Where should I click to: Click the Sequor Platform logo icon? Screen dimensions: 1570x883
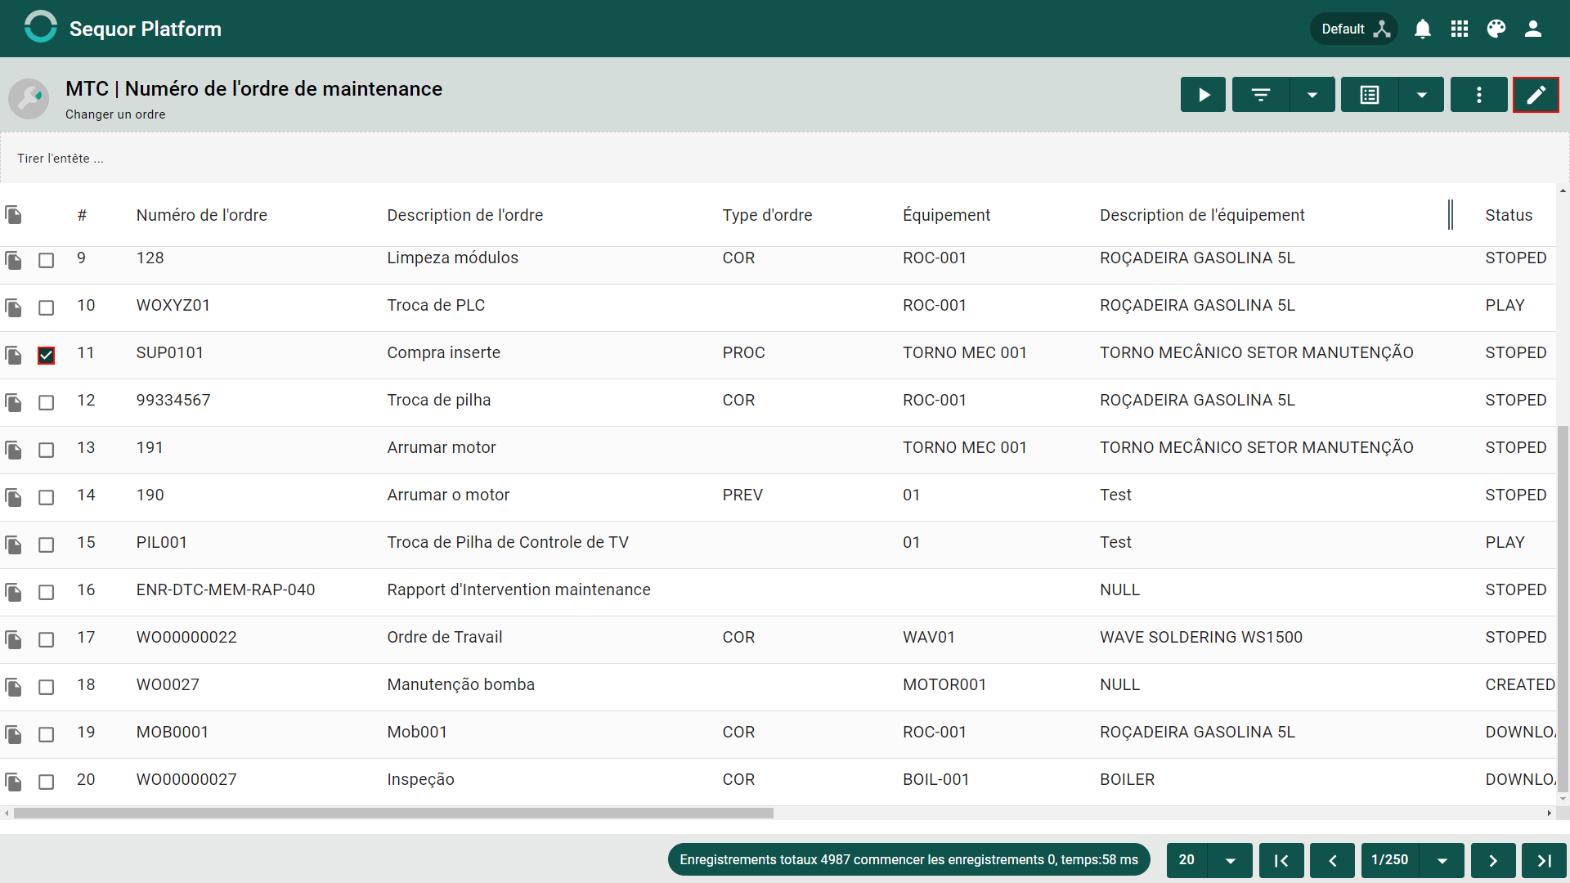tap(40, 28)
